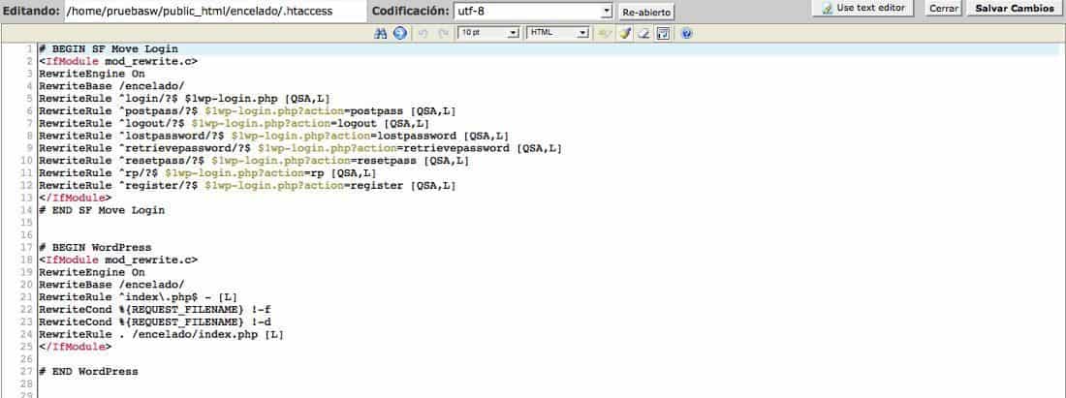This screenshot has width=1066, height=398.
Task: Click the greyed smooth selection icon
Action: 604,33
